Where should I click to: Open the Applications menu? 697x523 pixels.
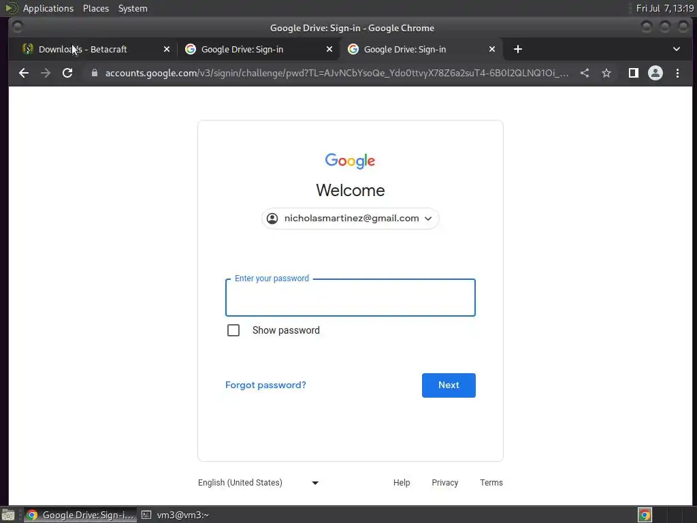(x=48, y=8)
